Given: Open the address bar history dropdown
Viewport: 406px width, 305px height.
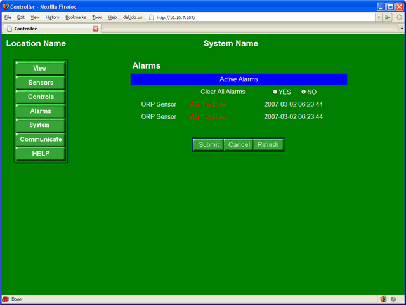Looking at the screenshot, I should [378, 17].
